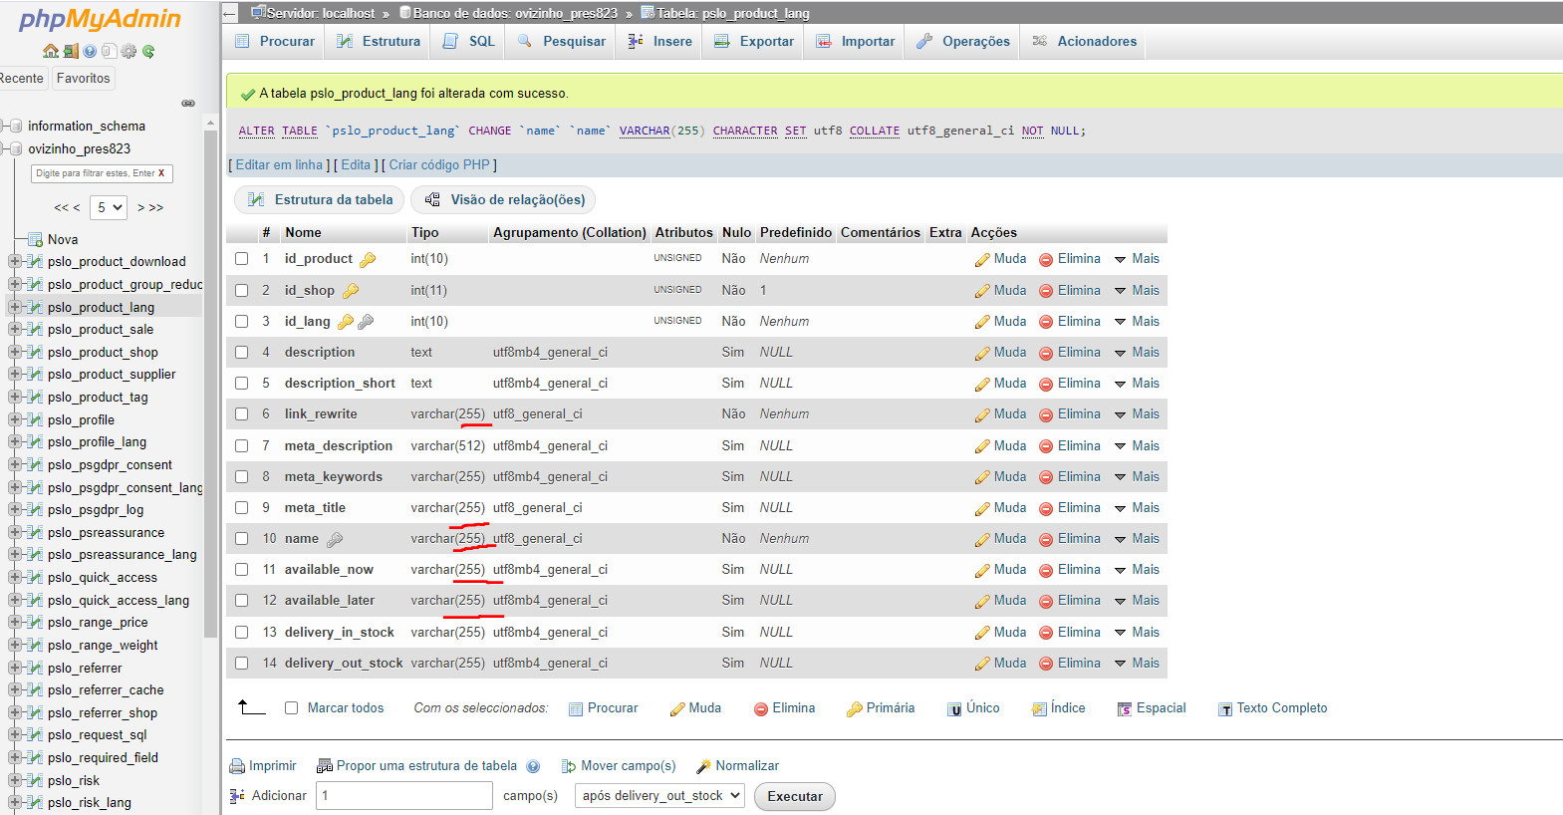The height and width of the screenshot is (815, 1563).
Task: Click the Primária key icon in bulk actions
Action: pyautogui.click(x=855, y=709)
